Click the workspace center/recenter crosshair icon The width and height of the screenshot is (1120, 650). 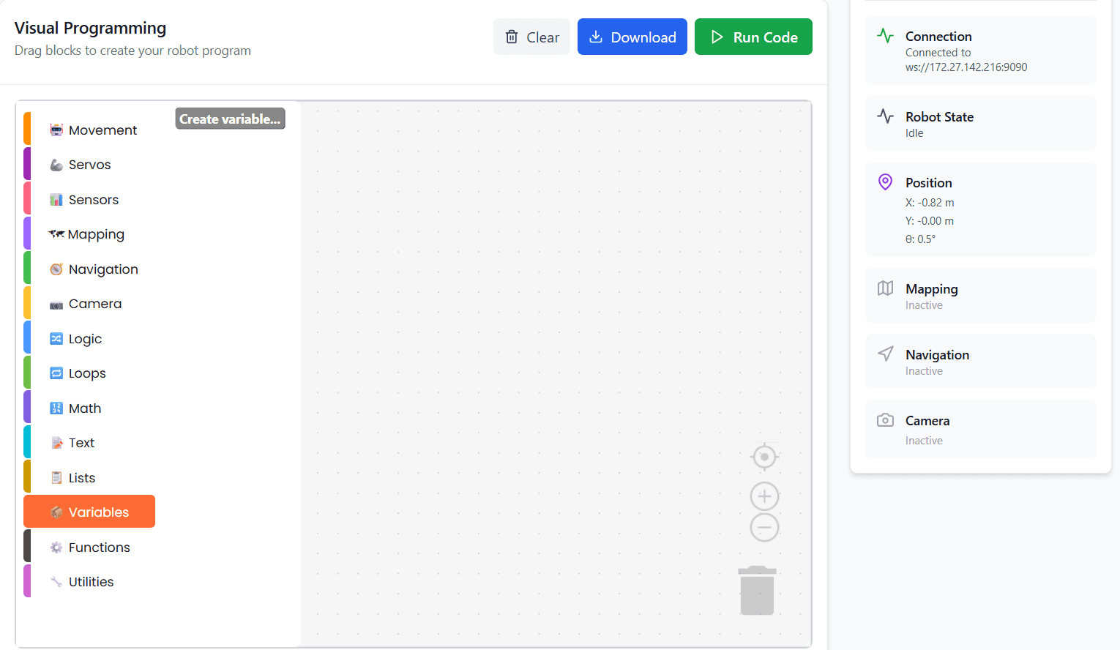[x=764, y=457]
